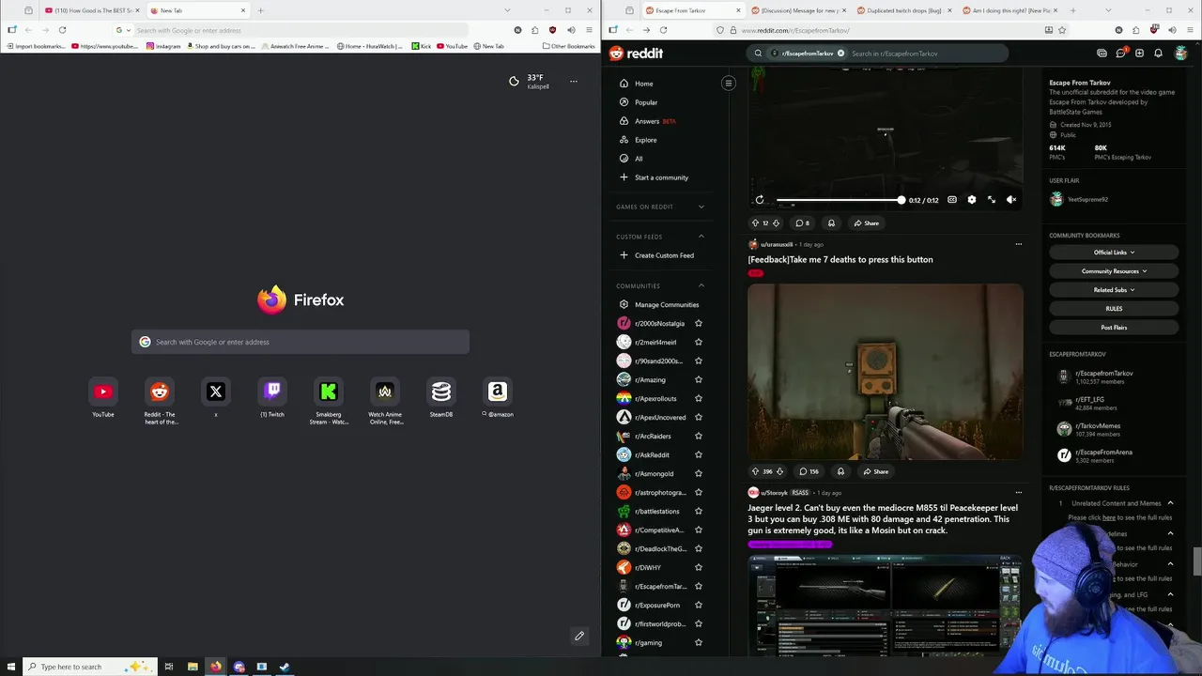Open the Reddit advertise icon
This screenshot has height=676, width=1202.
tap(1102, 54)
